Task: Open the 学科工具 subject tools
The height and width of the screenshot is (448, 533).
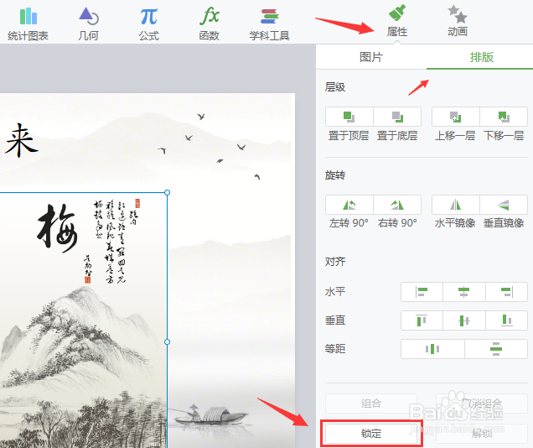Action: point(269,24)
